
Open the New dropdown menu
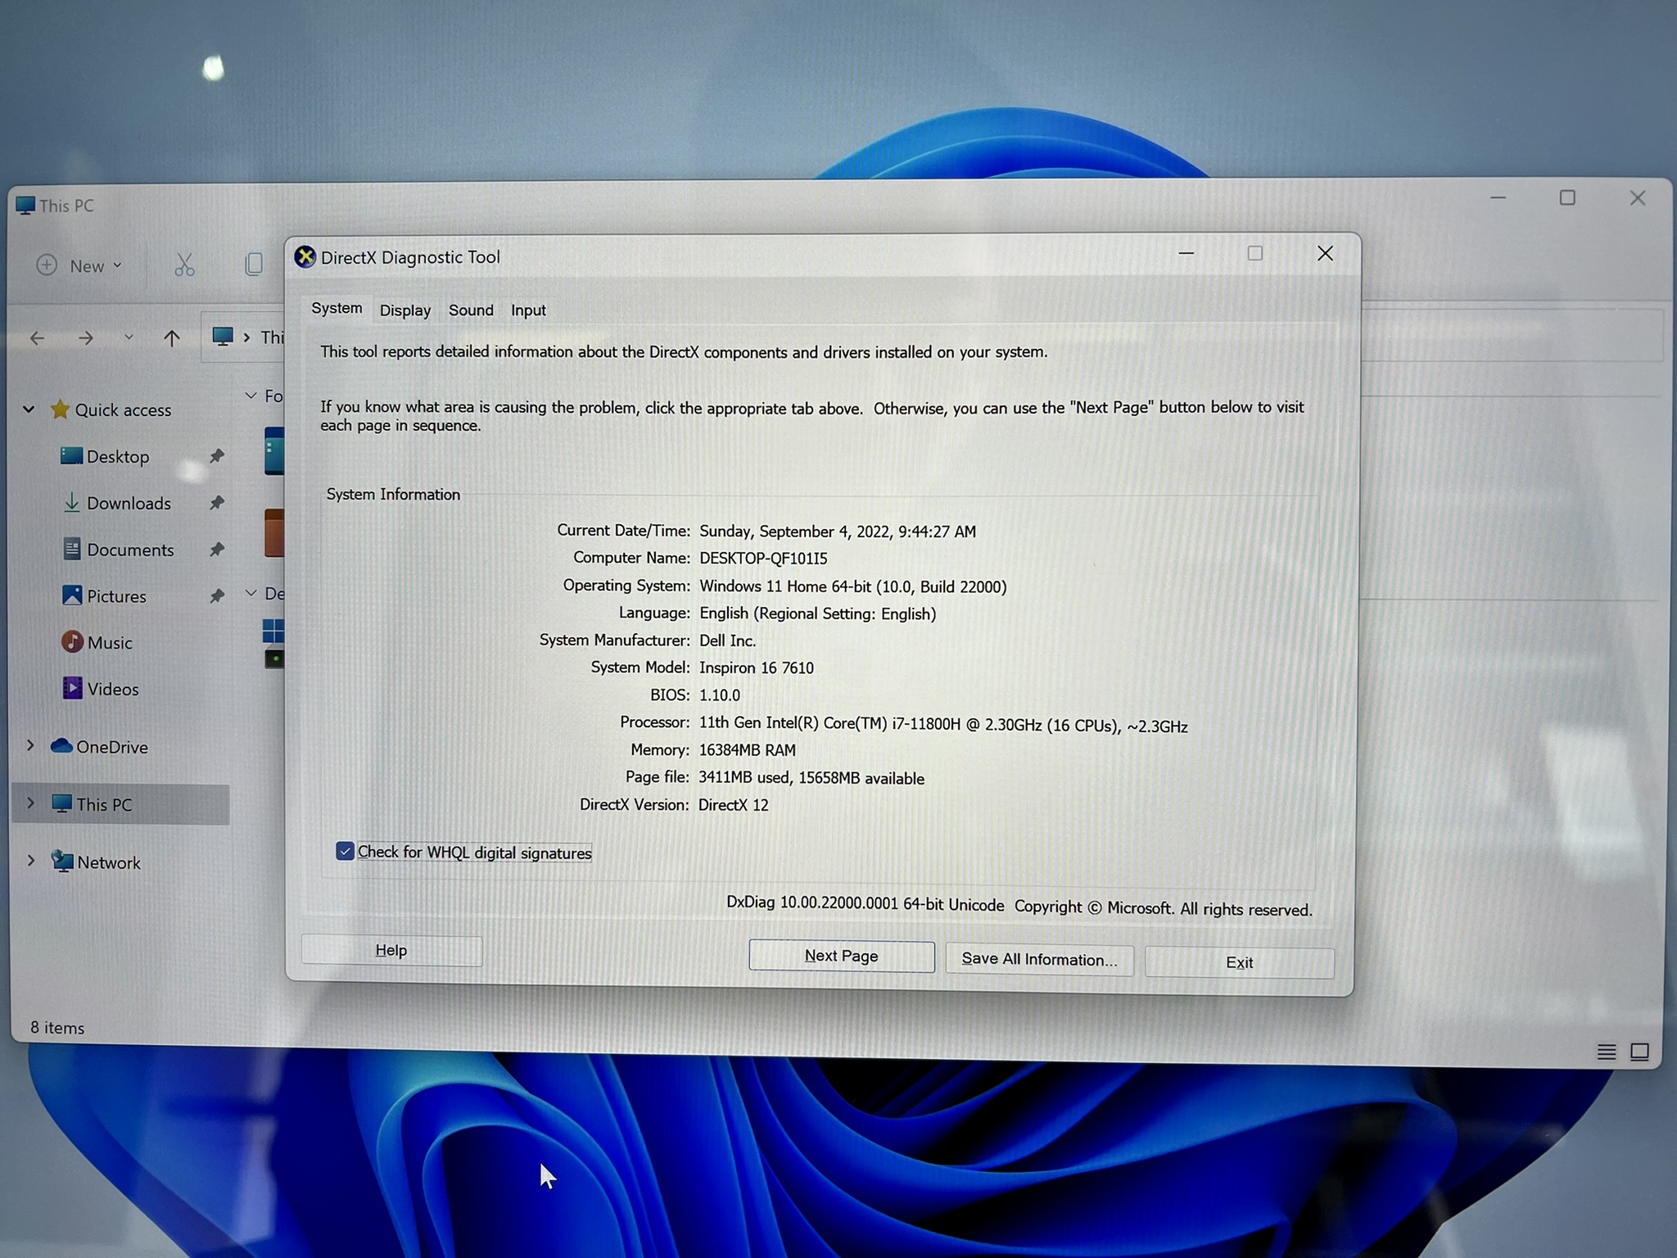pos(80,265)
